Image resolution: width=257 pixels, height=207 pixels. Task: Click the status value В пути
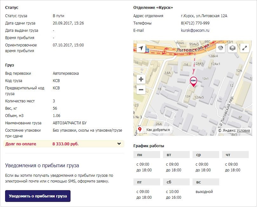coord(58,16)
